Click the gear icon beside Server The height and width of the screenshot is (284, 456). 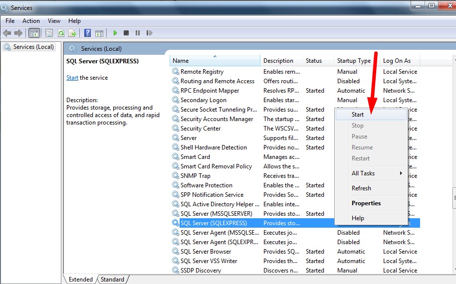[175, 138]
